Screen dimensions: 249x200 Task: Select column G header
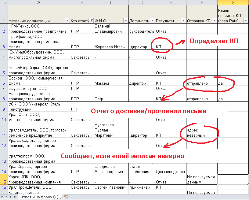click(233, 2)
